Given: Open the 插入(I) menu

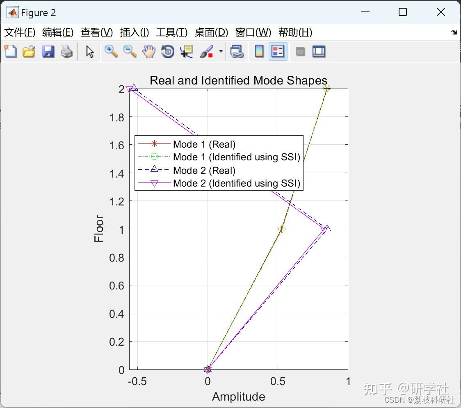Looking at the screenshot, I should click(x=134, y=32).
